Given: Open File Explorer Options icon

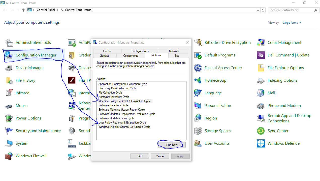Looking at the screenshot, I should click(x=261, y=68).
